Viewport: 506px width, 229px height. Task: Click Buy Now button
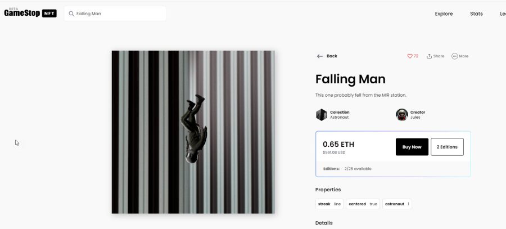click(412, 147)
